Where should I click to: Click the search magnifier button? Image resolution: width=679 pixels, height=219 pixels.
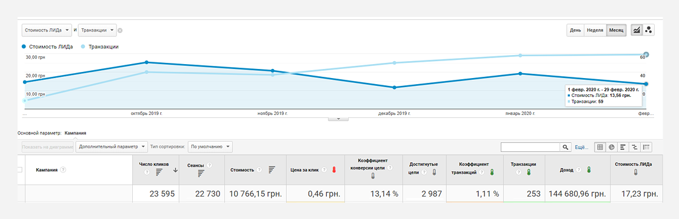click(565, 147)
